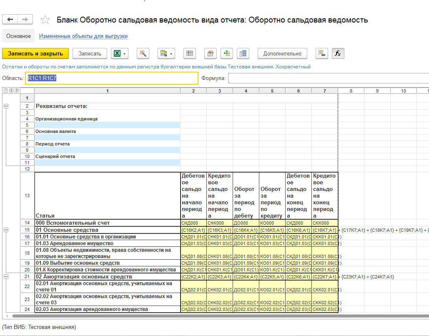The height and width of the screenshot is (336, 429).
Task: Click 01.01 Основные средства в организации
Action: tap(108, 237)
